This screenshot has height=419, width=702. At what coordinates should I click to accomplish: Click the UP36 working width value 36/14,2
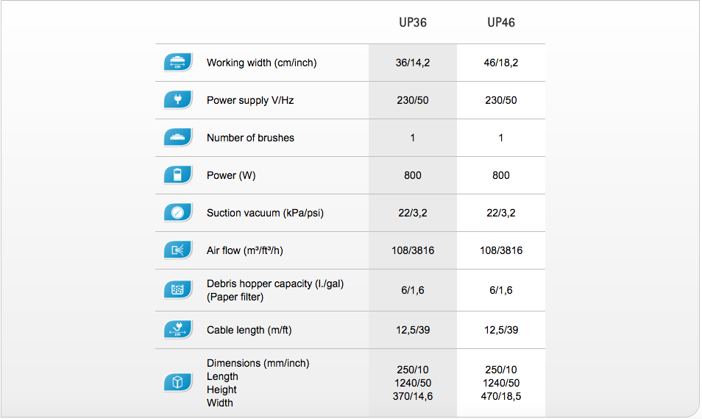[x=413, y=63]
